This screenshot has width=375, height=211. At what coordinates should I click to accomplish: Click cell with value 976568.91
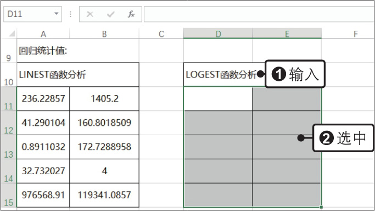pyautogui.click(x=43, y=196)
